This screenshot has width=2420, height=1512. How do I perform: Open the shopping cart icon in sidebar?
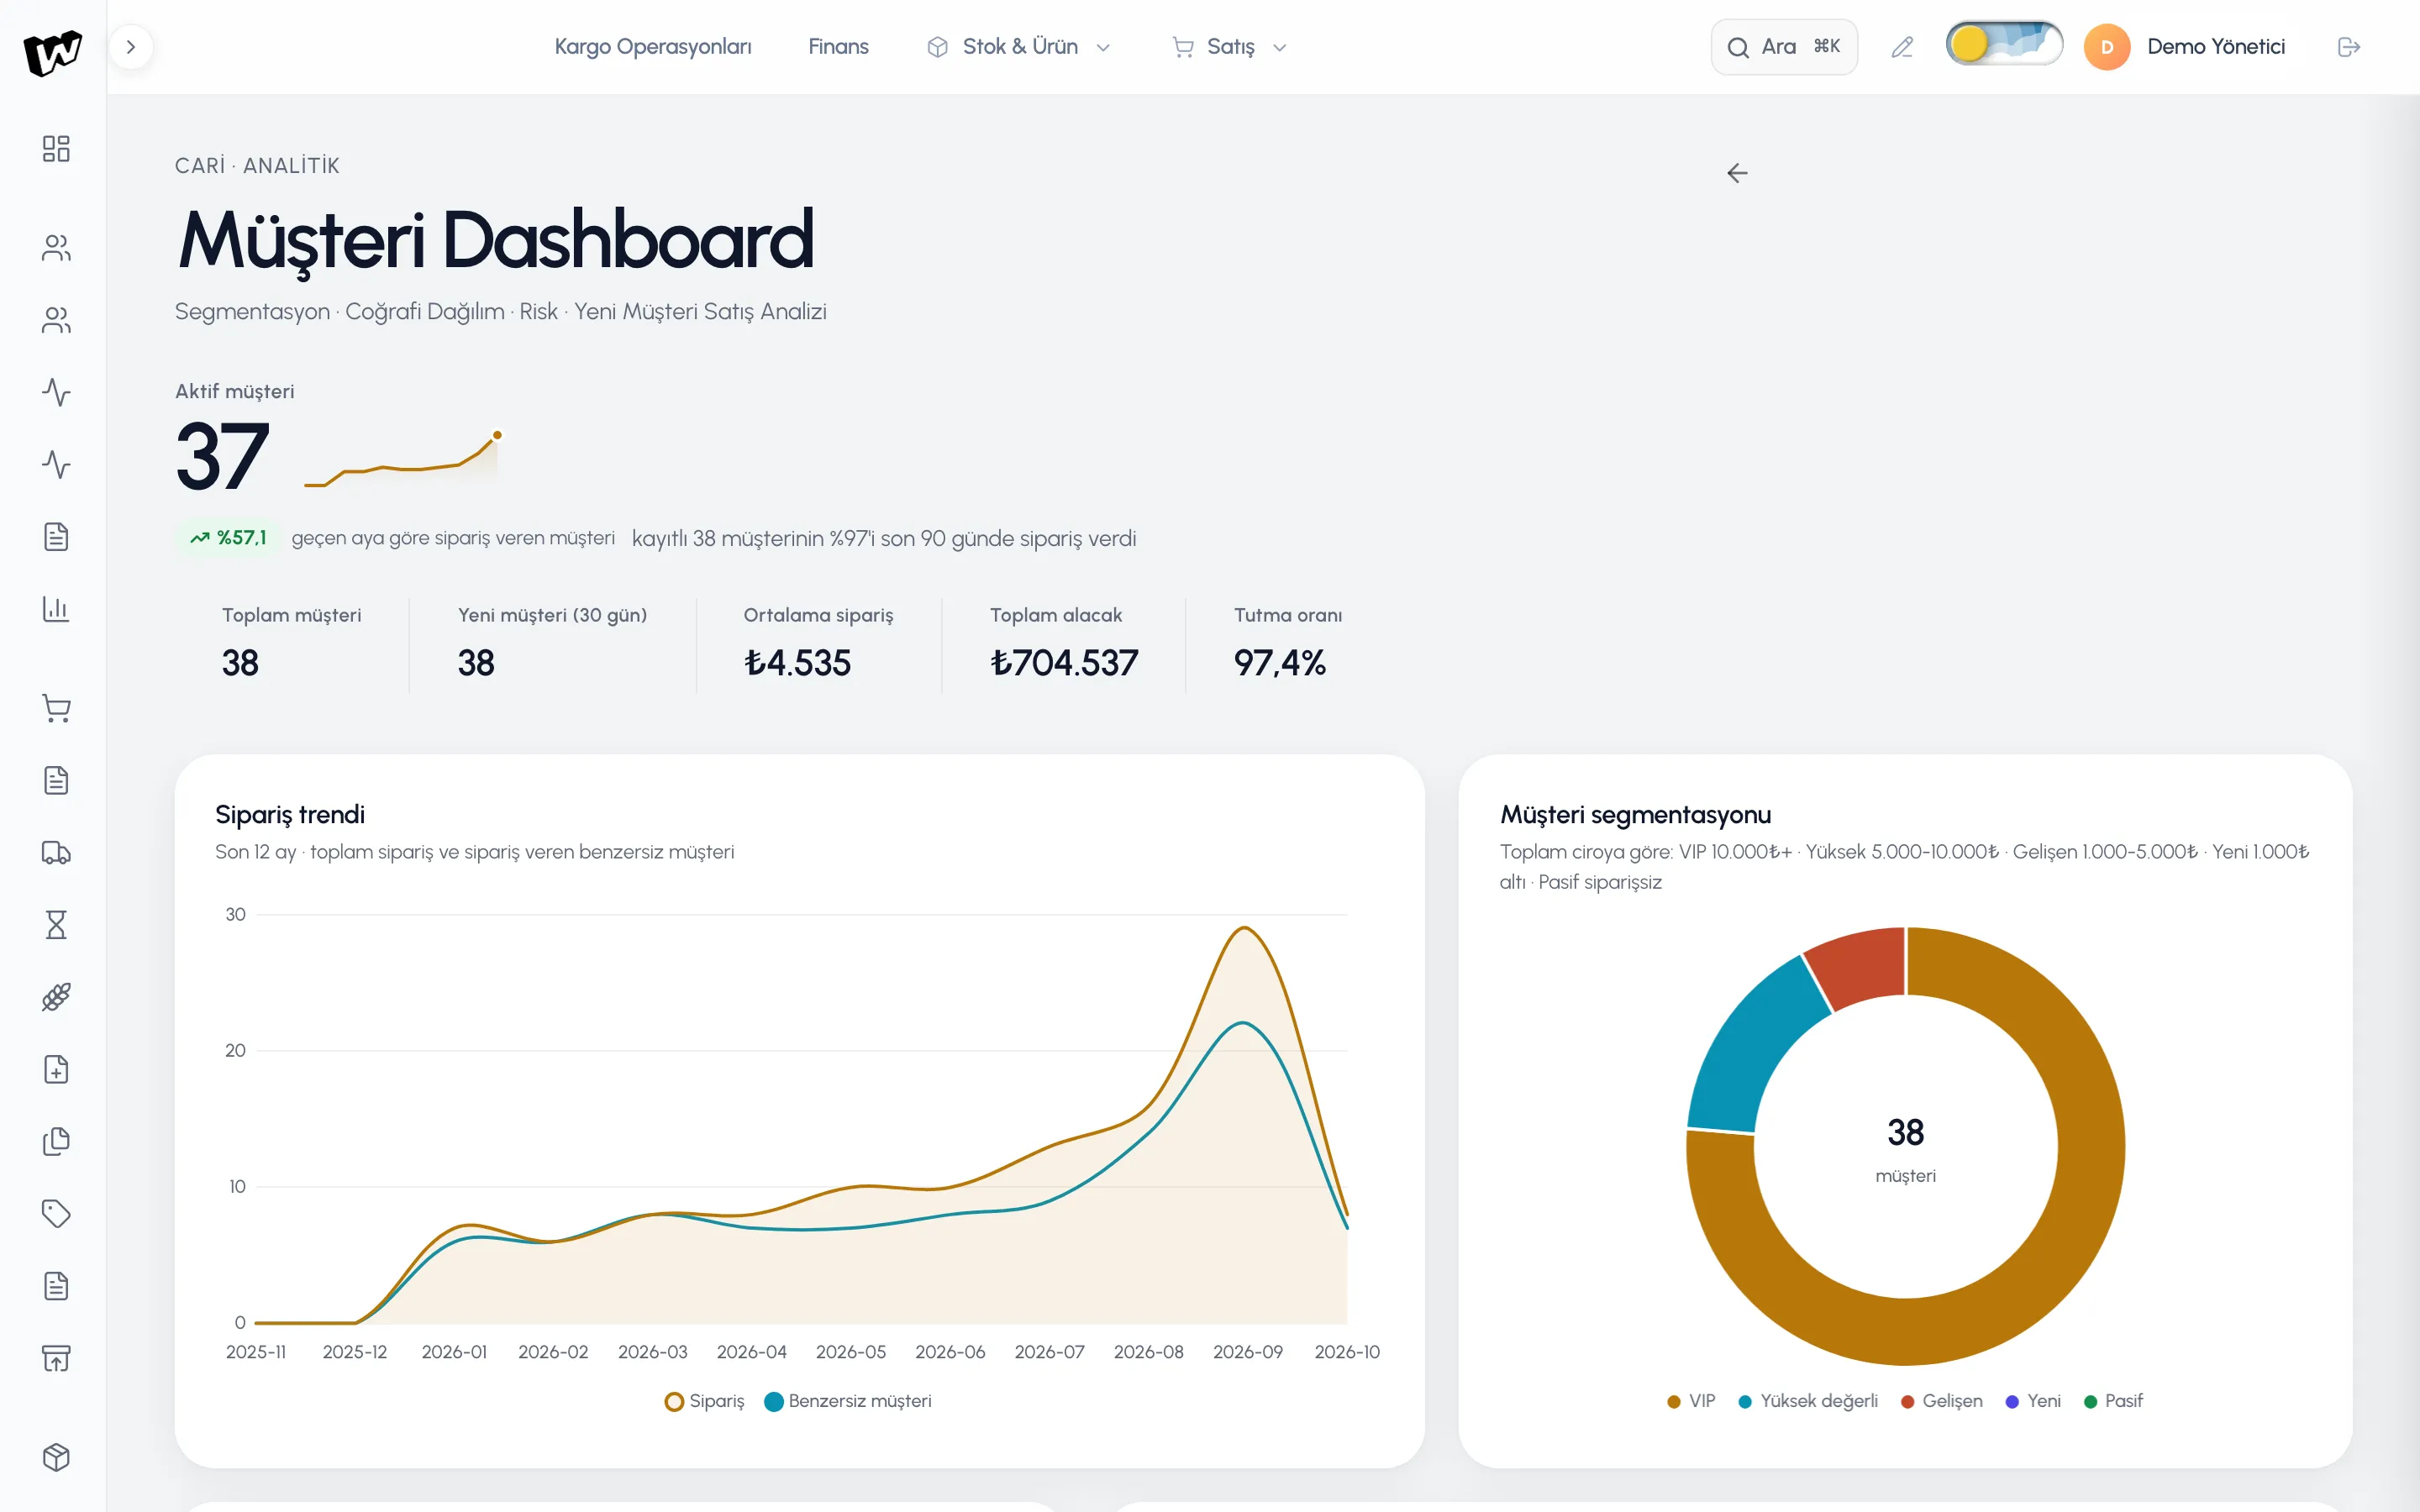(56, 708)
